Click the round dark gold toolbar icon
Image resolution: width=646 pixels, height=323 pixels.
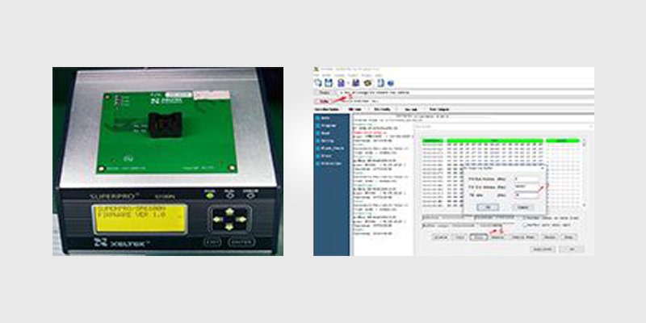(367, 83)
